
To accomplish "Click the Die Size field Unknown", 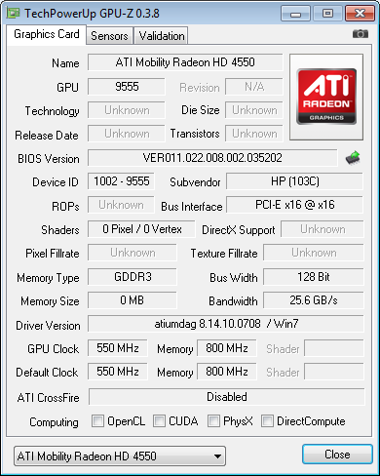I will [x=254, y=110].
